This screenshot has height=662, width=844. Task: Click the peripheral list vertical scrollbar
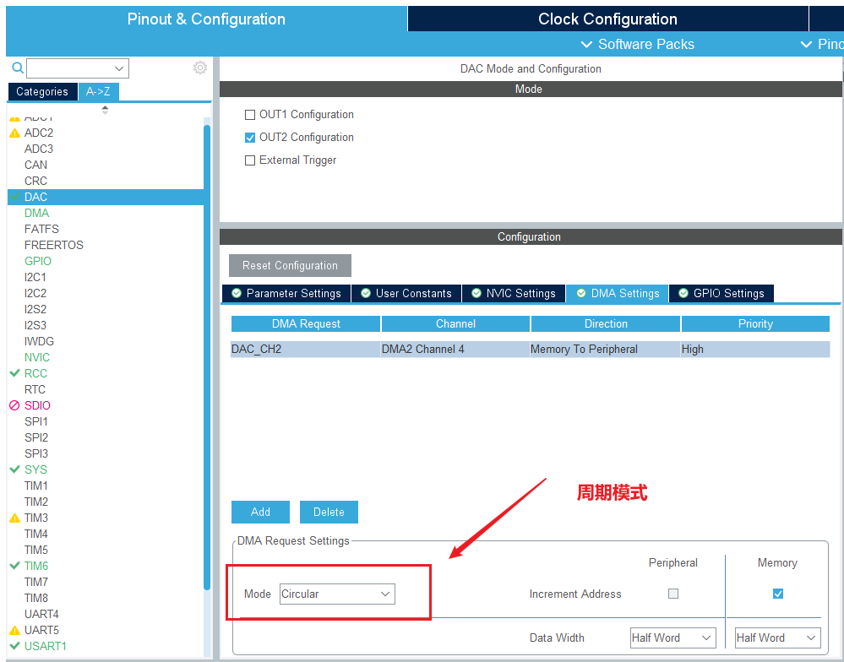[x=207, y=358]
